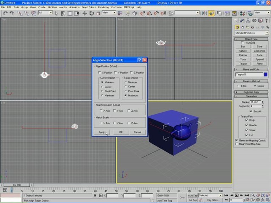Viewport: 271px width, 203px height.
Task: Enable the X Position checkbox
Action: 100,73
